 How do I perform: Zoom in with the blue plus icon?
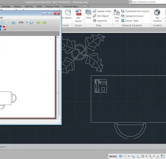[31, 23]
